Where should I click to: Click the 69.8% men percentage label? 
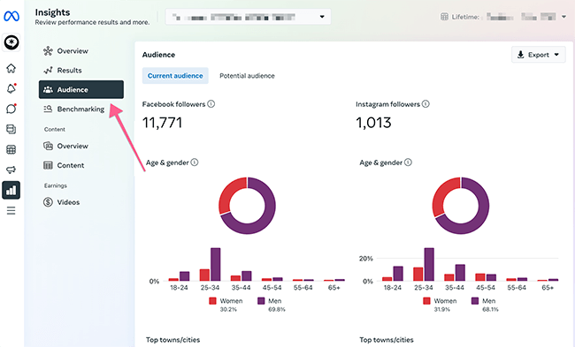(277, 310)
